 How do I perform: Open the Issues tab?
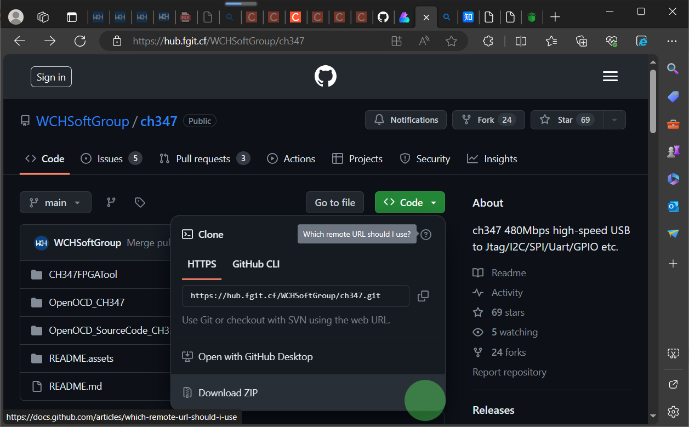[111, 159]
